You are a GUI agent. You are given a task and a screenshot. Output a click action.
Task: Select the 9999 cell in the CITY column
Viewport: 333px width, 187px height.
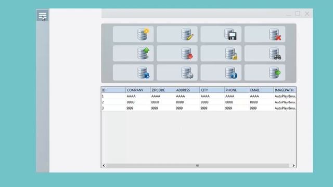(212, 108)
